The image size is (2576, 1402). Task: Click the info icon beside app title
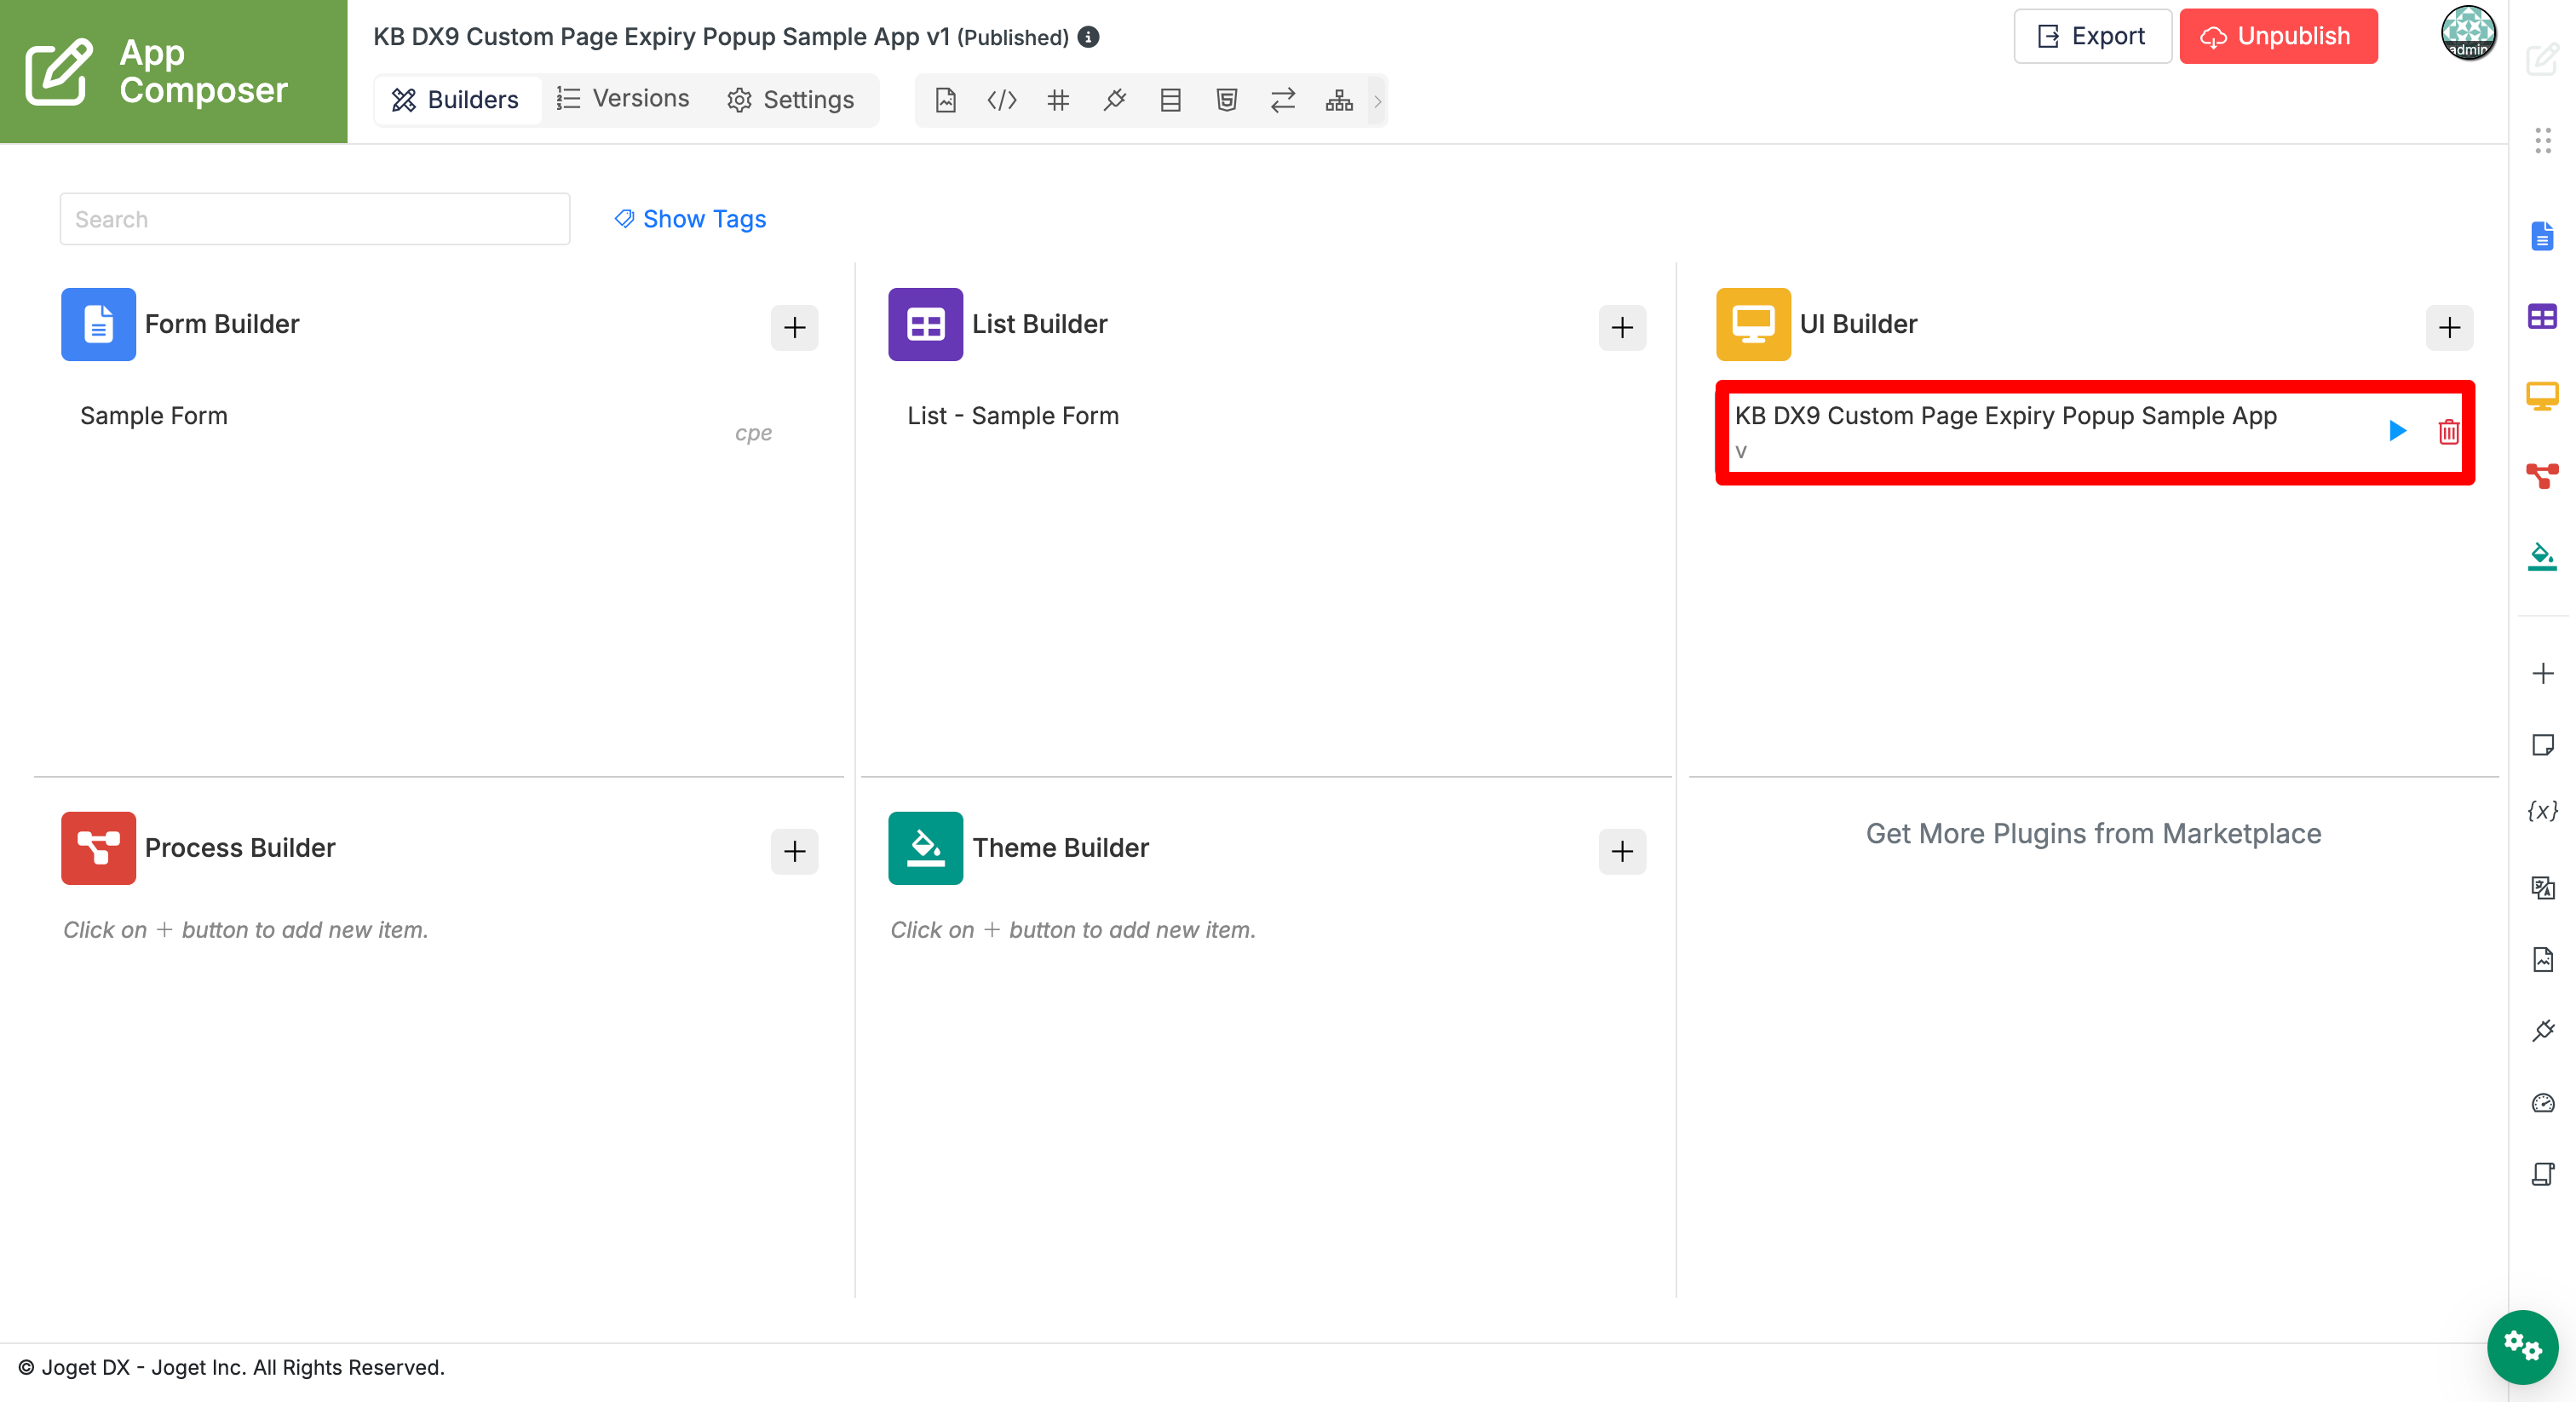tap(1089, 37)
